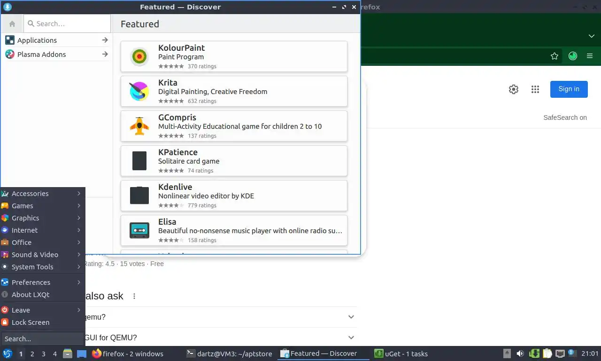
Task: Switch to firefox - 2 windows taskbar button
Action: pos(135,354)
